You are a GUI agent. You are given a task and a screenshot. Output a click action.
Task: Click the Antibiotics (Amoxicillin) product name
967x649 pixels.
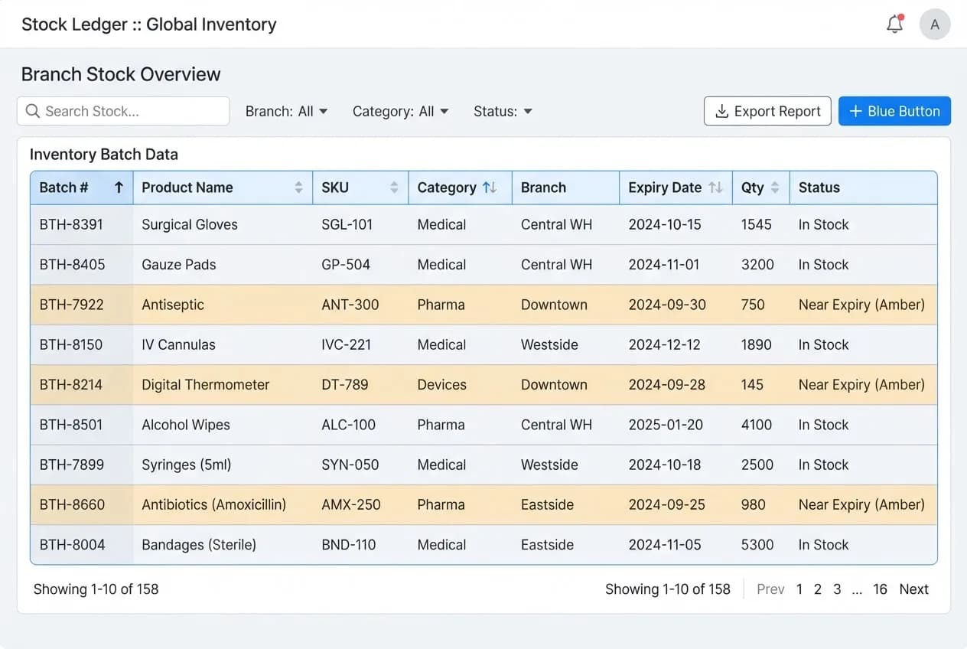213,505
